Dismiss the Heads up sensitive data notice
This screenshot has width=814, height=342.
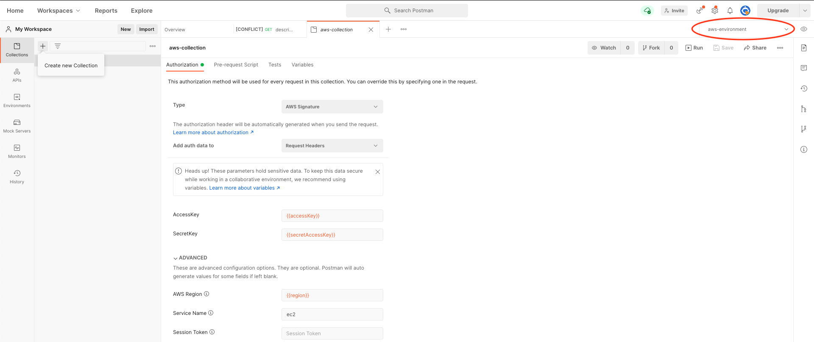point(378,172)
